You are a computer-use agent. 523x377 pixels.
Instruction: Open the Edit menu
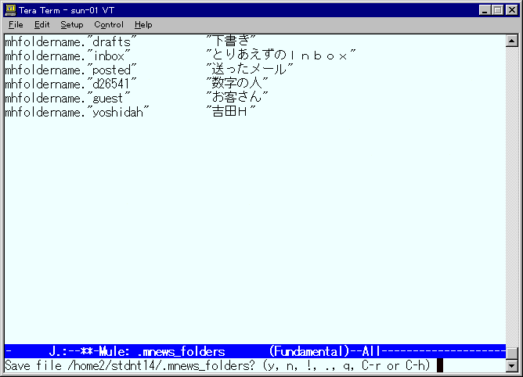click(x=41, y=25)
